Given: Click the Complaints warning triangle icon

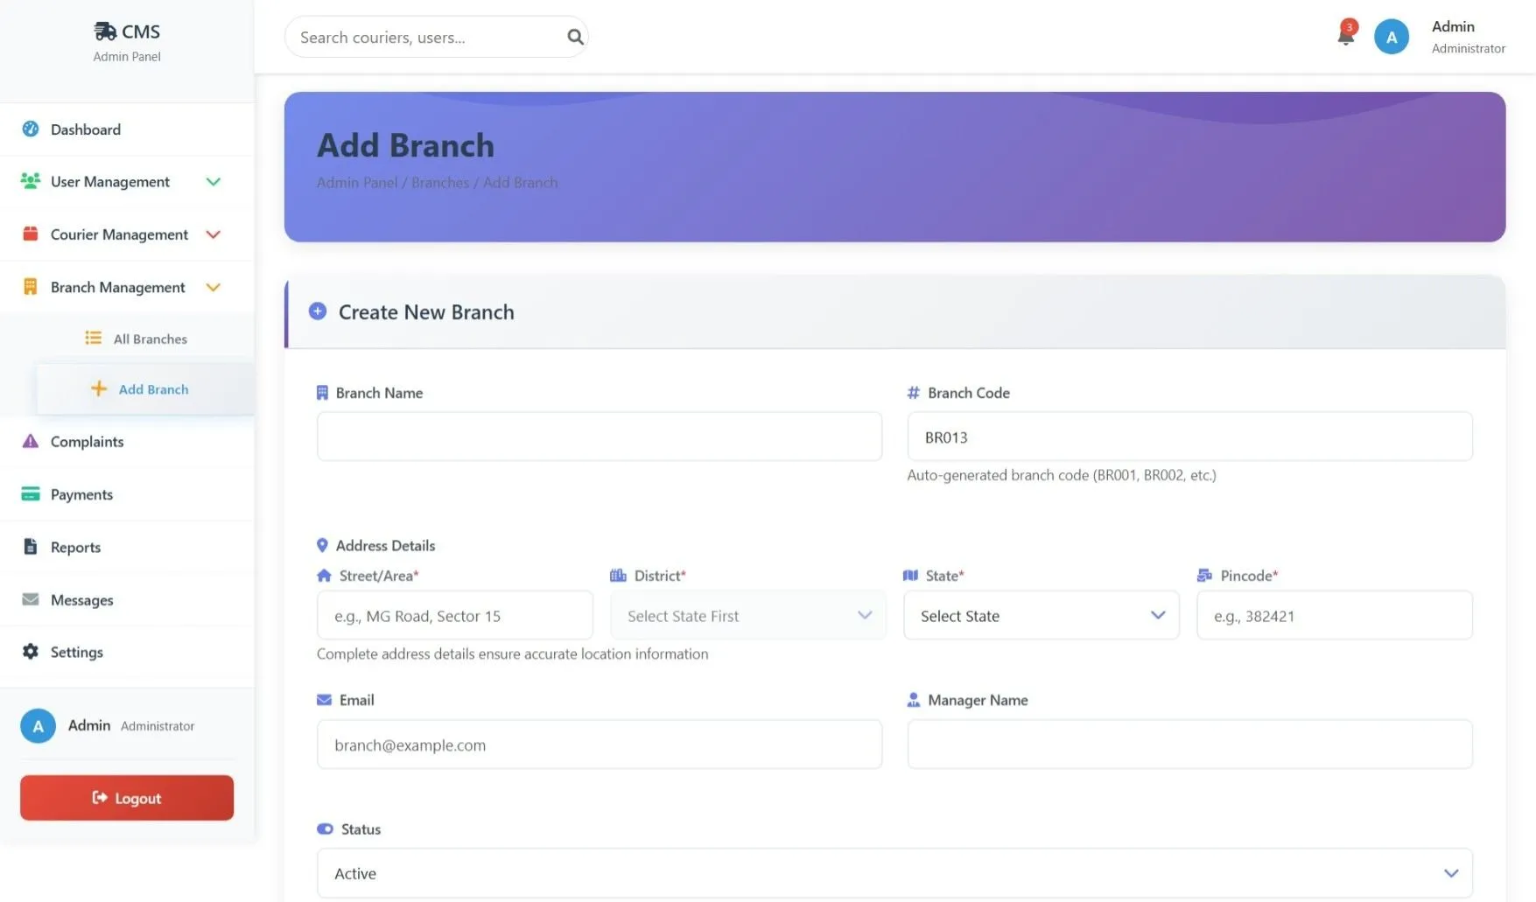Looking at the screenshot, I should tap(31, 442).
